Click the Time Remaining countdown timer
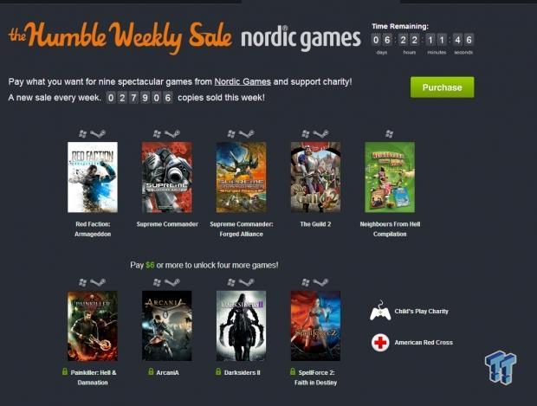This screenshot has width=537, height=406. [423, 40]
